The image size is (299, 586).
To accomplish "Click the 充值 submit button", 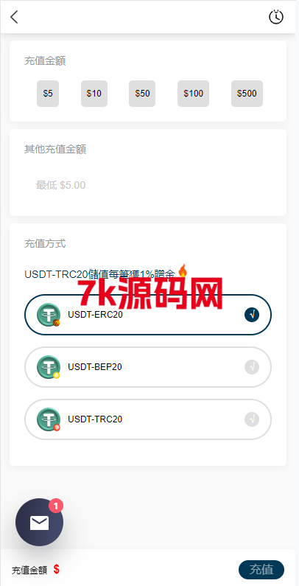I will coord(261,570).
